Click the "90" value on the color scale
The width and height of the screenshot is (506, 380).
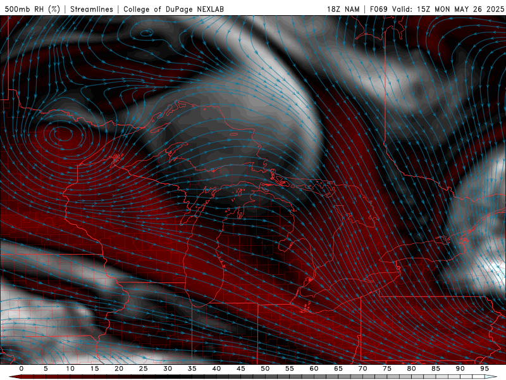tap(460, 369)
